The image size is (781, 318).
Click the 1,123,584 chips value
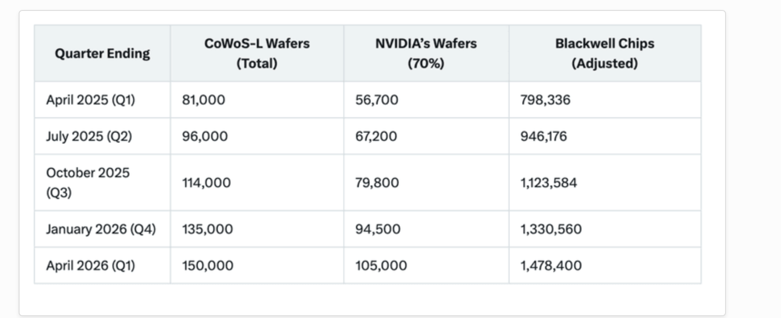549,183
